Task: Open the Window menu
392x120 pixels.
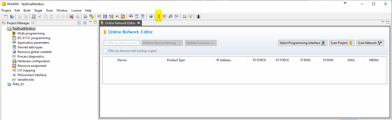Action: point(62,11)
